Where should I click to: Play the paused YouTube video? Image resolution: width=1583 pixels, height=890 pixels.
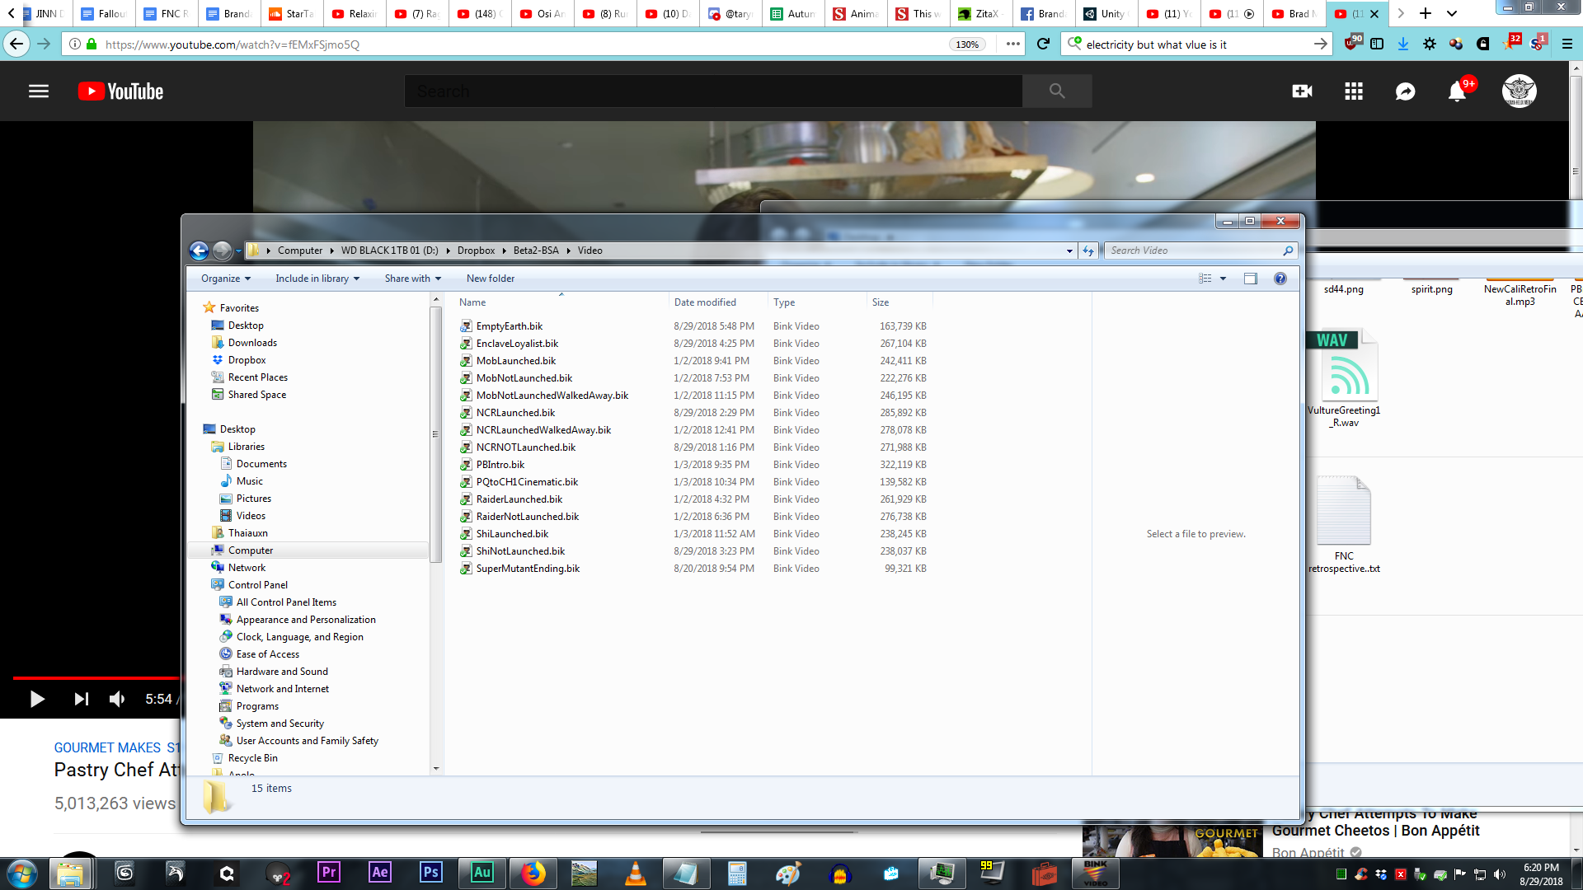coord(37,699)
